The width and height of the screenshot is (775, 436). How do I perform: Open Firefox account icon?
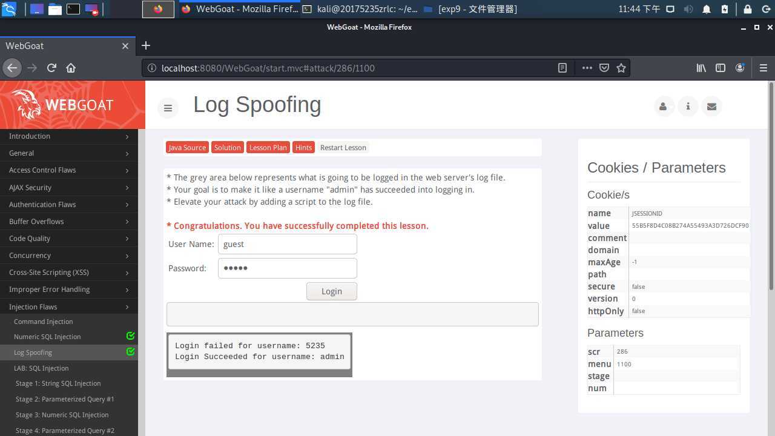[740, 68]
